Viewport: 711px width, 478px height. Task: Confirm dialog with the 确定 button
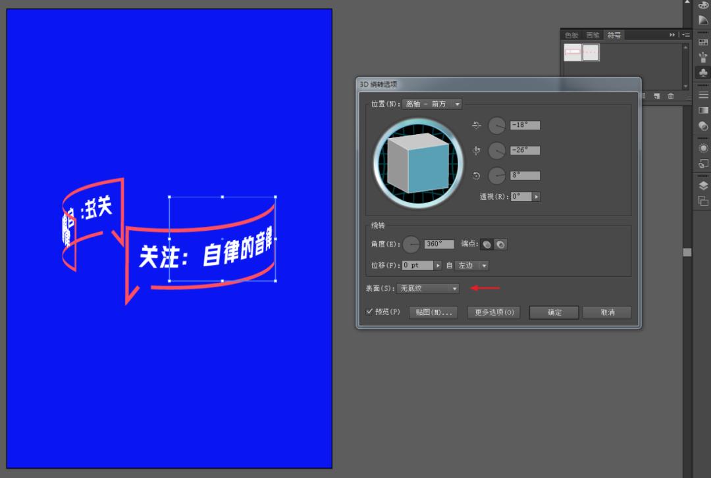(553, 312)
